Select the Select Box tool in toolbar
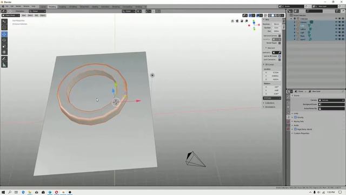This screenshot has height=195, width=346. tap(4, 22)
